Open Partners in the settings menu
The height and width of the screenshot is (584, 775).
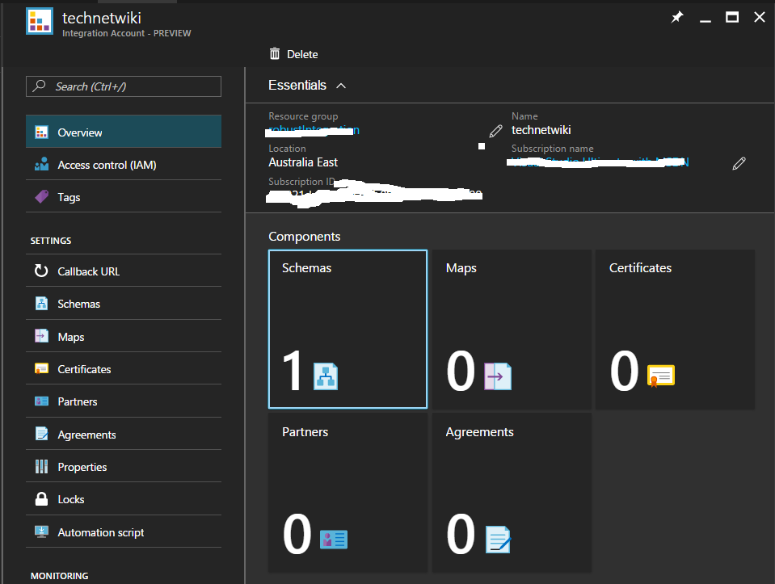pos(124,401)
